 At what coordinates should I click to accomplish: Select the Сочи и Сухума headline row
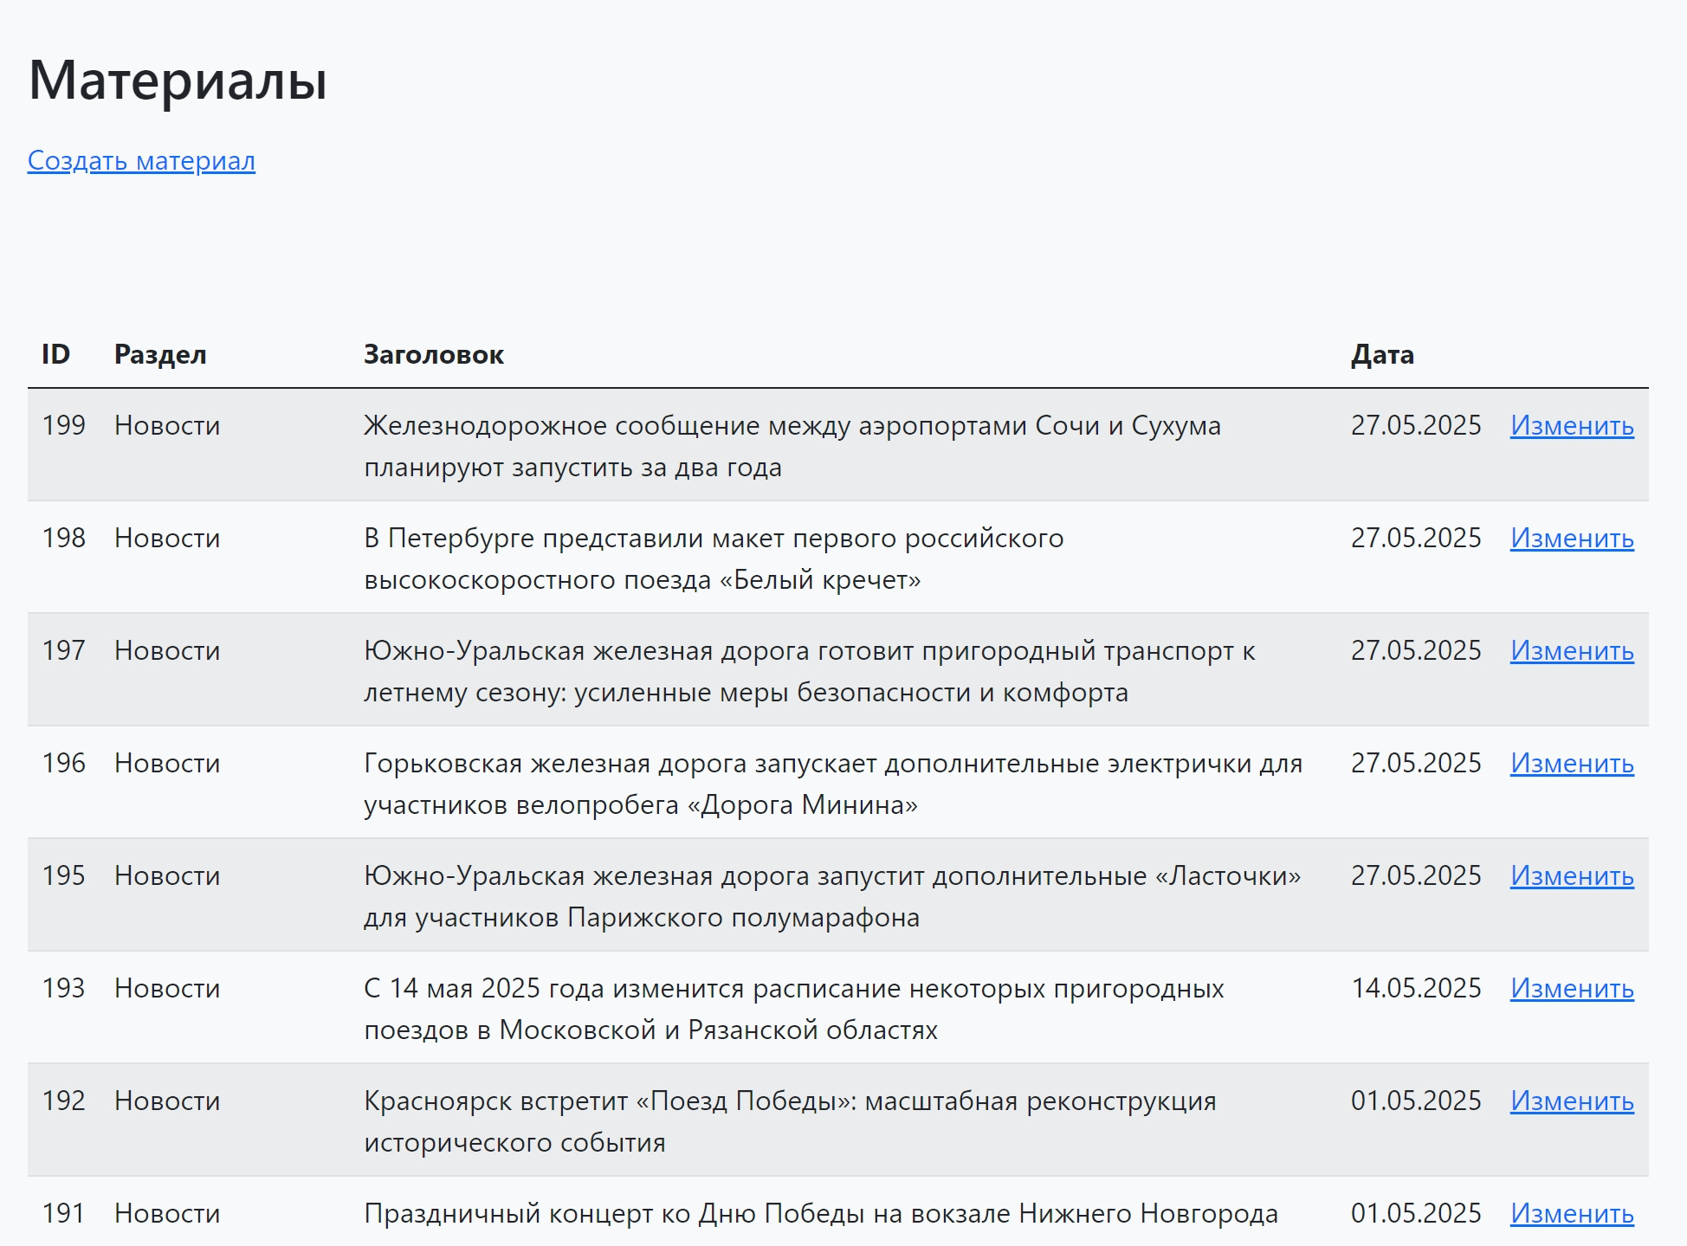[x=838, y=445]
